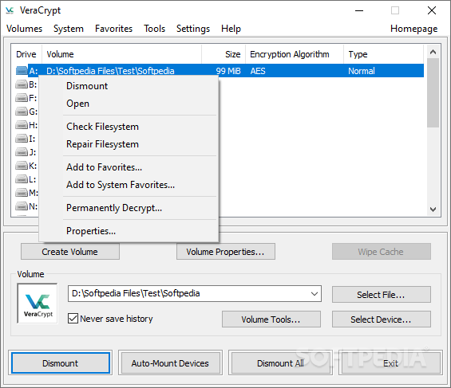Choose Open from the context menu

(129, 104)
